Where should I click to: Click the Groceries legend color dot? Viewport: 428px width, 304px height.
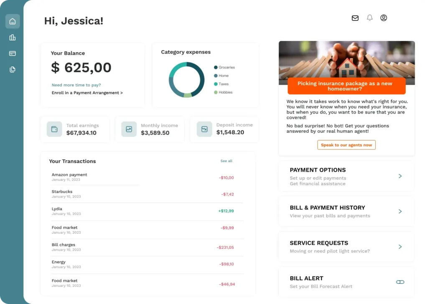coord(216,67)
